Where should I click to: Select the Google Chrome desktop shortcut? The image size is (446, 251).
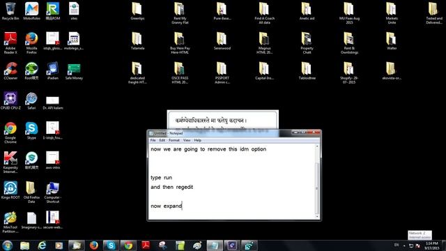tap(10, 132)
